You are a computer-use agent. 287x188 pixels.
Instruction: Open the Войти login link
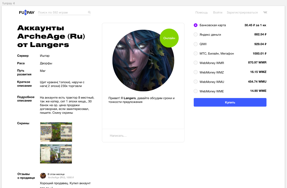(218, 12)
